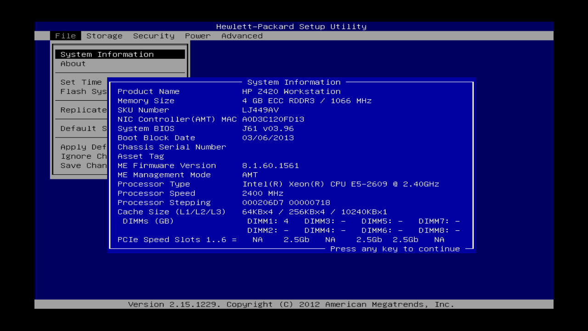Click the 'DIMM6: -' entry
This screenshot has width=588, height=331.
click(x=382, y=230)
